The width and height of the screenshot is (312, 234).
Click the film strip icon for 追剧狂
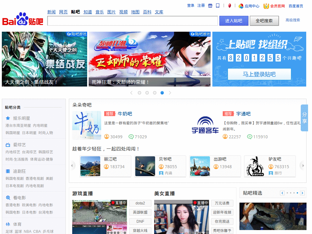point(8,172)
